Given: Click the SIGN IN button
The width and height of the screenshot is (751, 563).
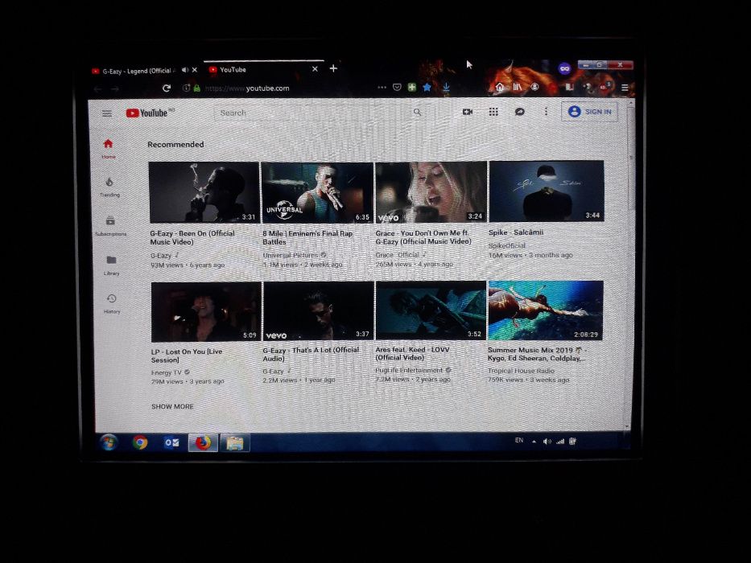Looking at the screenshot, I should tap(589, 112).
